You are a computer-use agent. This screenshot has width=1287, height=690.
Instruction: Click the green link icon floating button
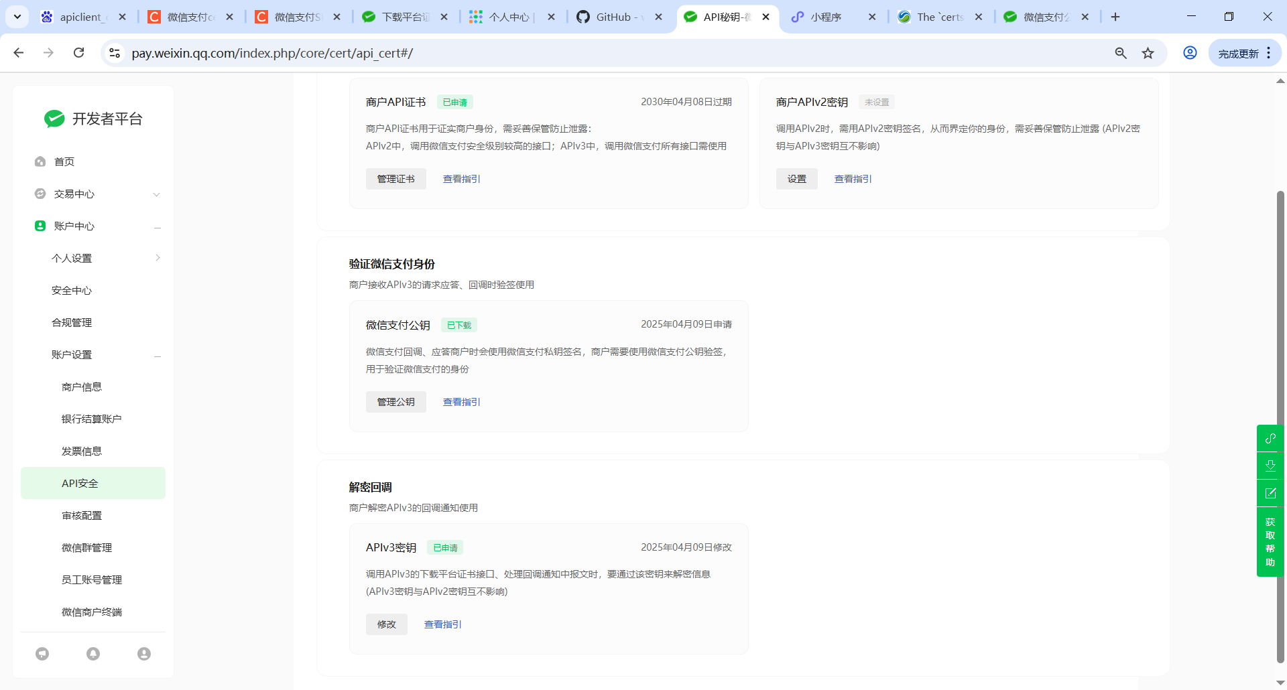pyautogui.click(x=1270, y=438)
